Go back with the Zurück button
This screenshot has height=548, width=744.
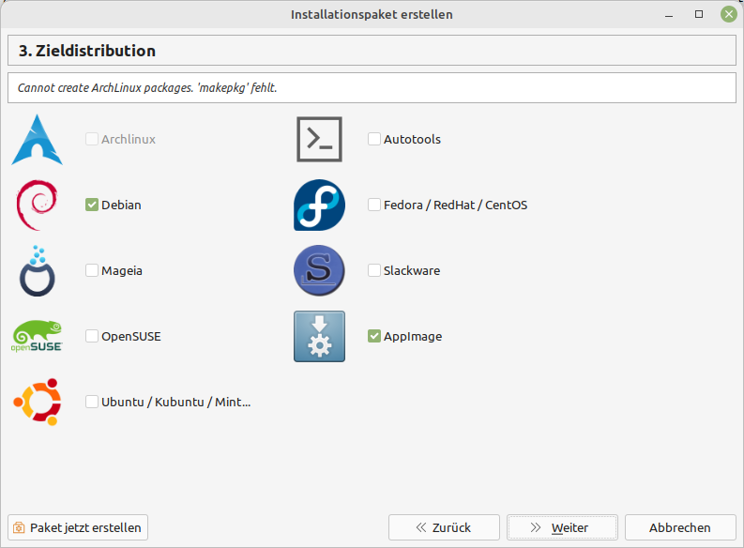pos(444,527)
